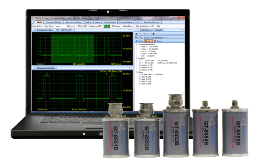Toggle the Mkrs measurement view
This screenshot has height=165, width=260.
[x=148, y=41]
